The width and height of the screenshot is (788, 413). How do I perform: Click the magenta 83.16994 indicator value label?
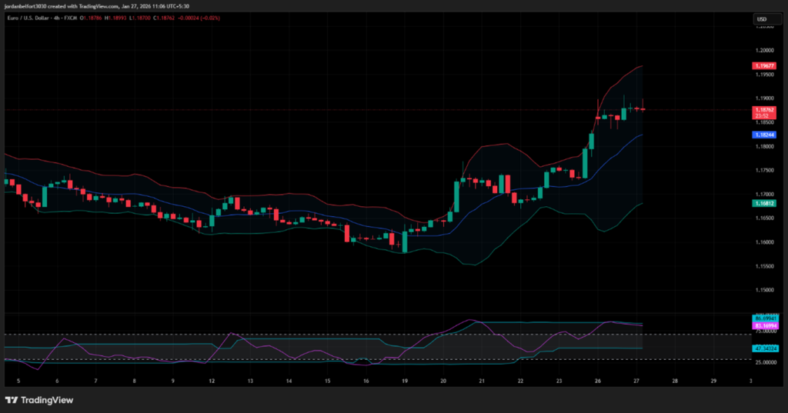click(x=766, y=326)
